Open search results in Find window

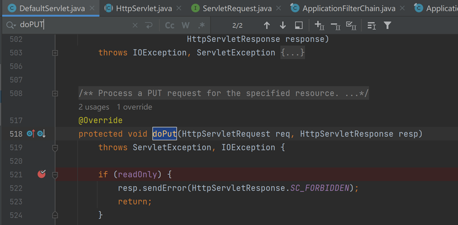coord(372,26)
